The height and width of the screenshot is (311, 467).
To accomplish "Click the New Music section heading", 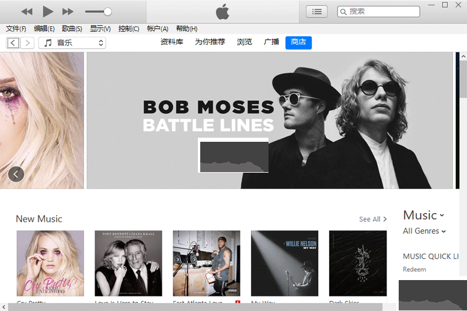I will click(x=39, y=219).
